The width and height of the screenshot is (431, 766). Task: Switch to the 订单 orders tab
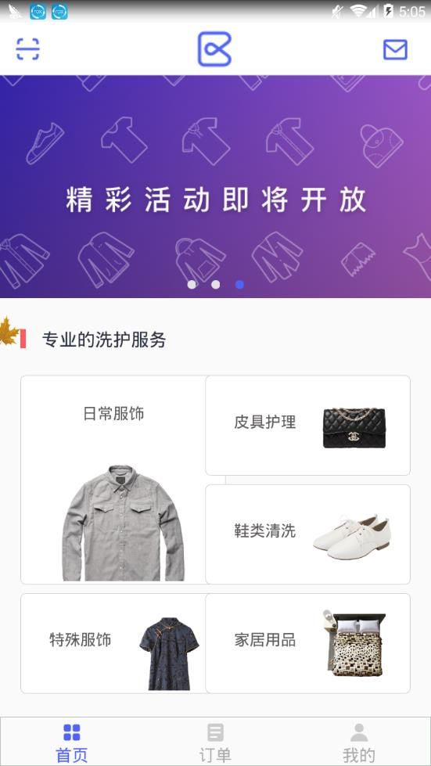[215, 742]
